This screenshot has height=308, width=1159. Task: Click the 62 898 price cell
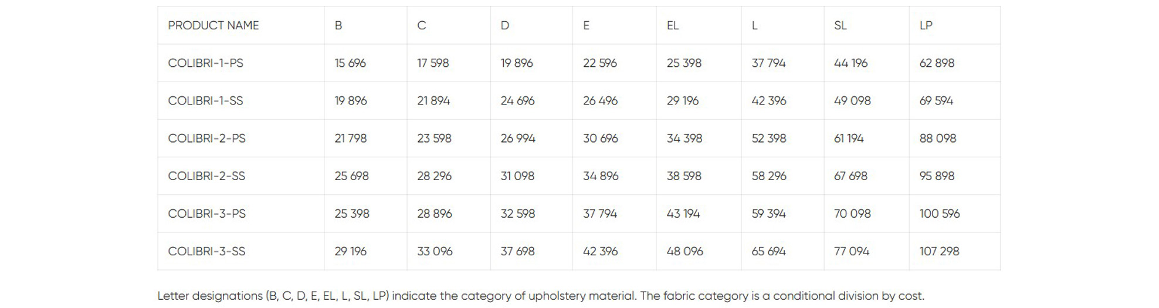click(937, 63)
